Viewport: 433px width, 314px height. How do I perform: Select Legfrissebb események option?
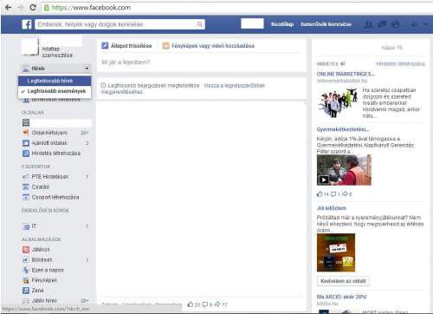coord(55,91)
